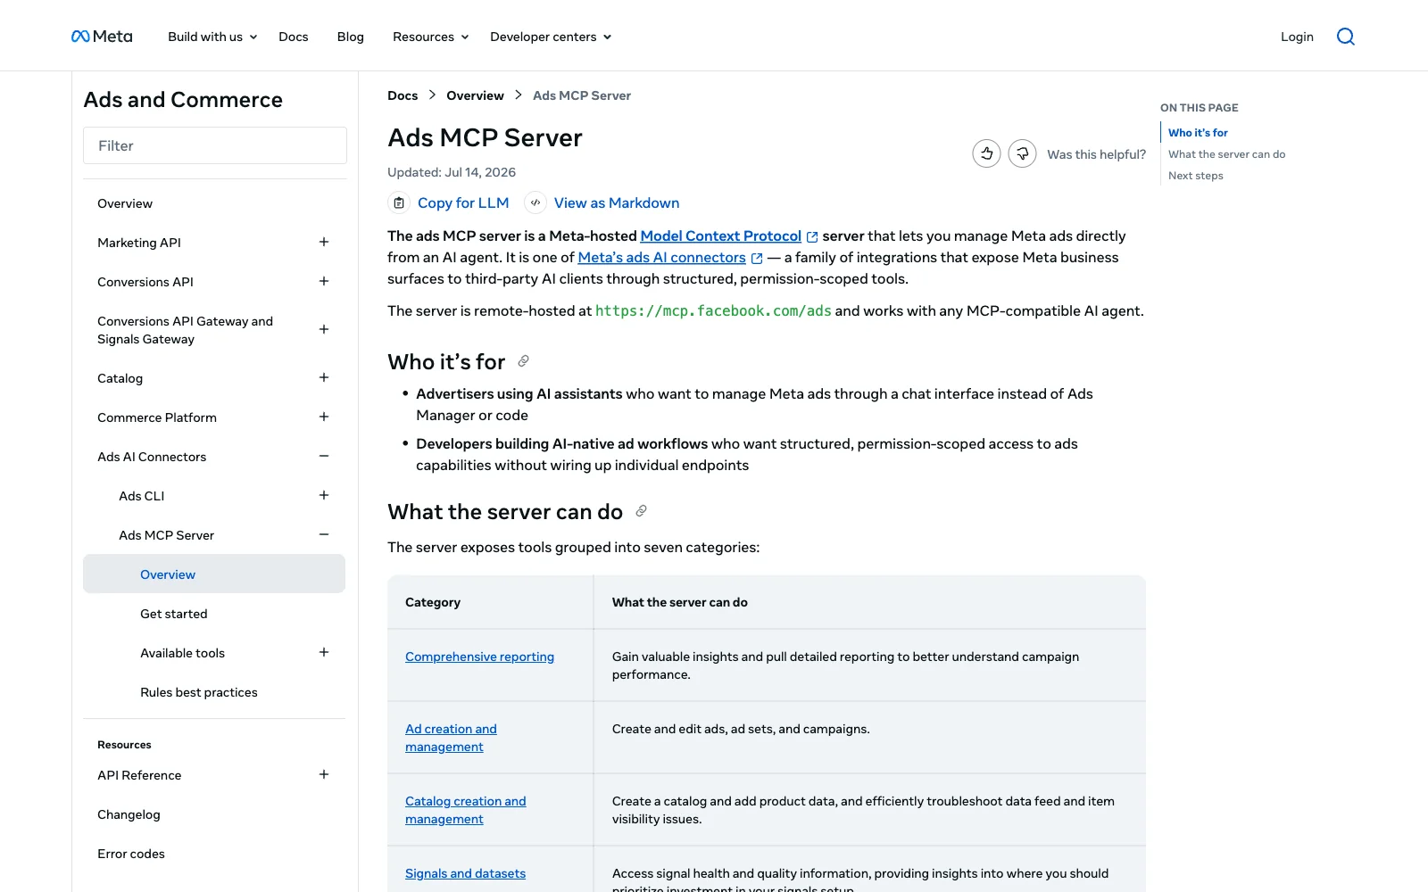Viewport: 1428px width, 892px height.
Task: Open Catalog creation and management link
Action: pos(465,810)
